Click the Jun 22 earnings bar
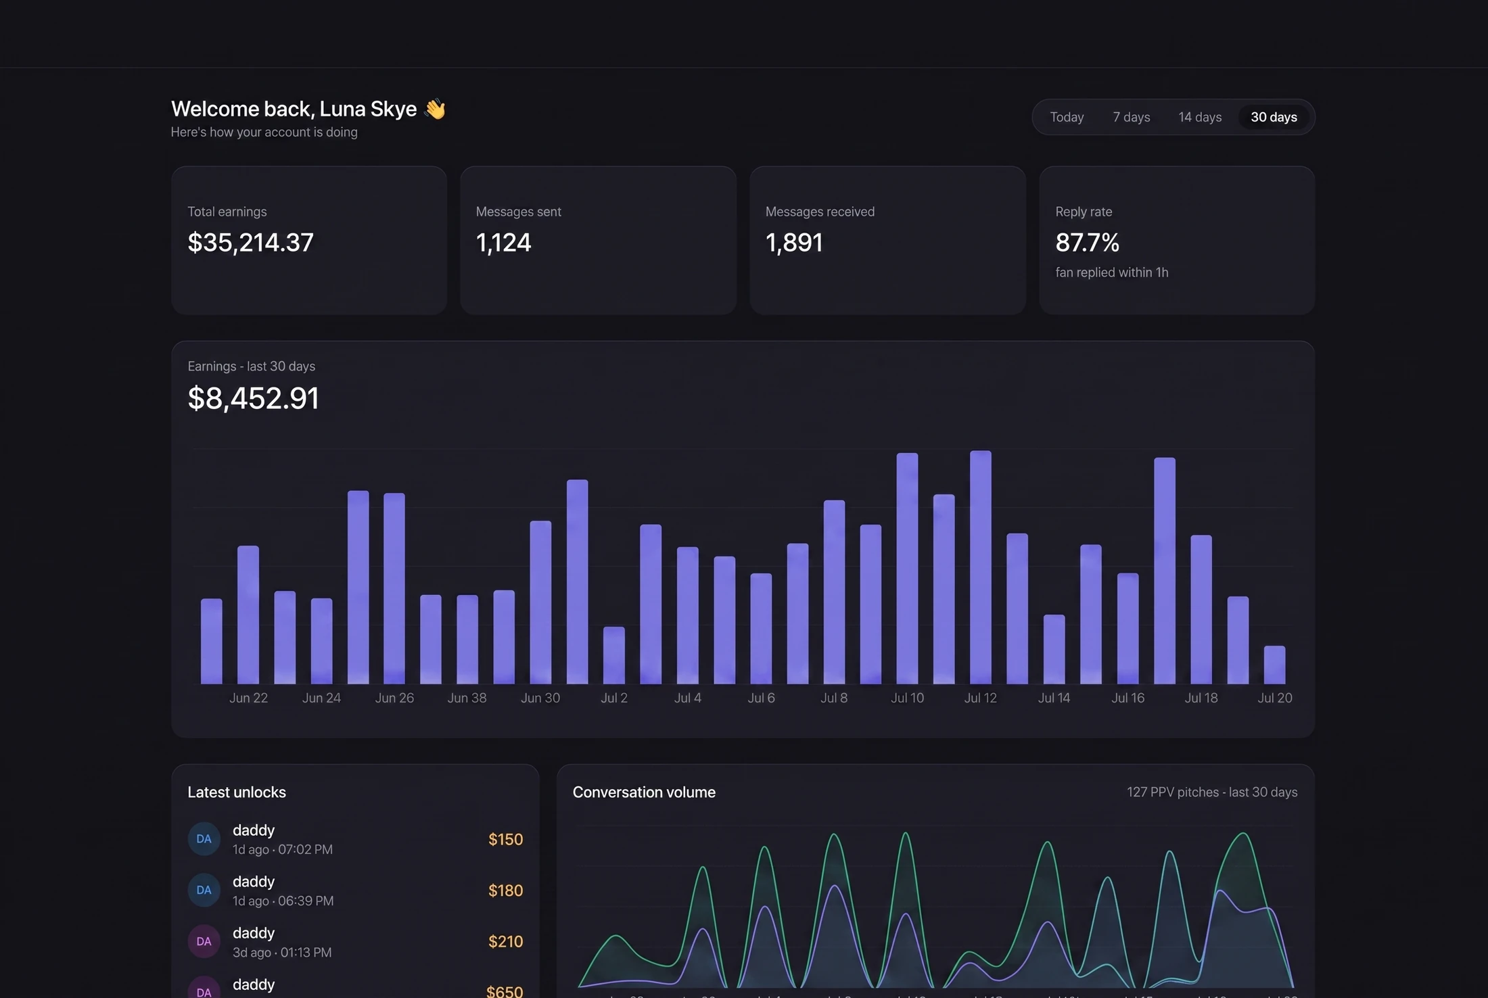This screenshot has width=1488, height=998. tap(248, 615)
